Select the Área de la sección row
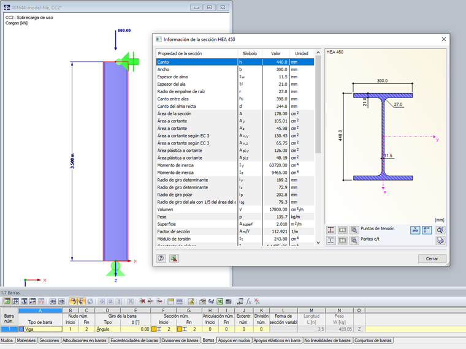Screen dimensions: 466x349 click(235, 114)
